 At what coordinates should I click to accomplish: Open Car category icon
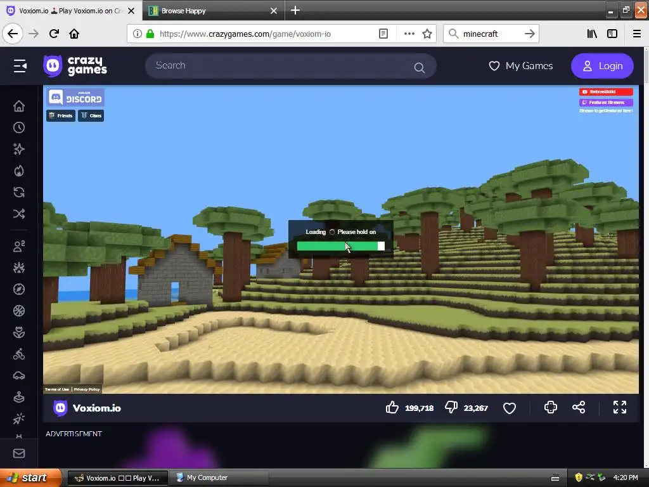point(18,375)
